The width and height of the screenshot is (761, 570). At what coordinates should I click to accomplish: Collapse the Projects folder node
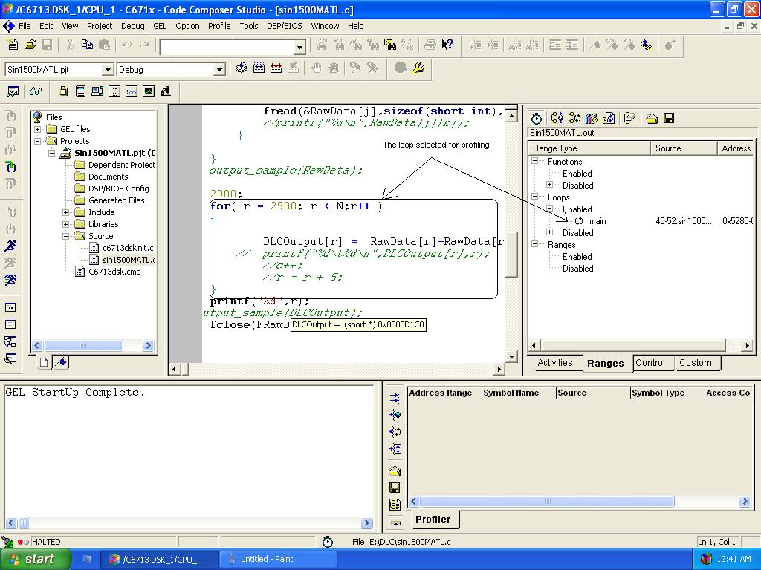38,141
